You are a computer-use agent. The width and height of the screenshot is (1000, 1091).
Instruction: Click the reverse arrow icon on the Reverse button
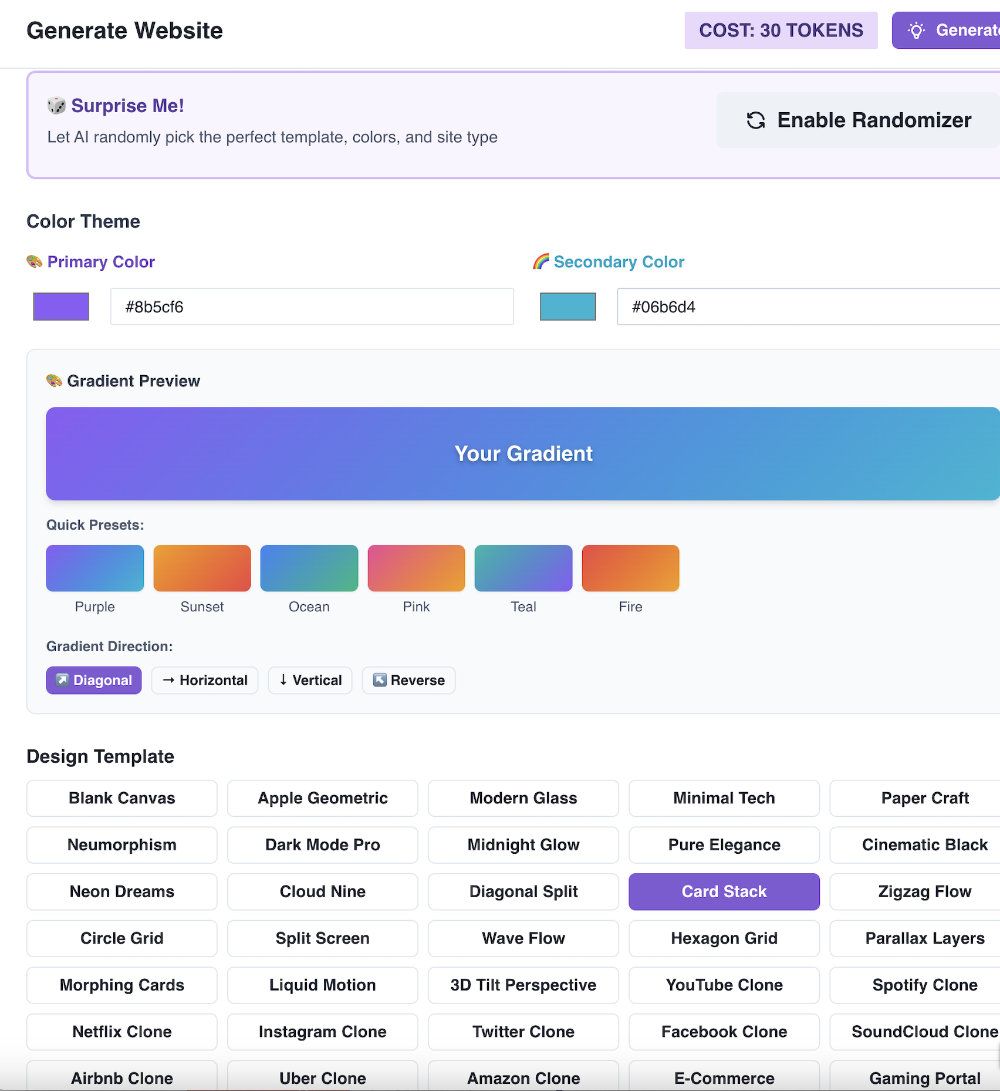click(380, 680)
